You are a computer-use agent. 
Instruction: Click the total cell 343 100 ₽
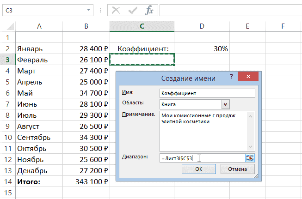point(86,182)
